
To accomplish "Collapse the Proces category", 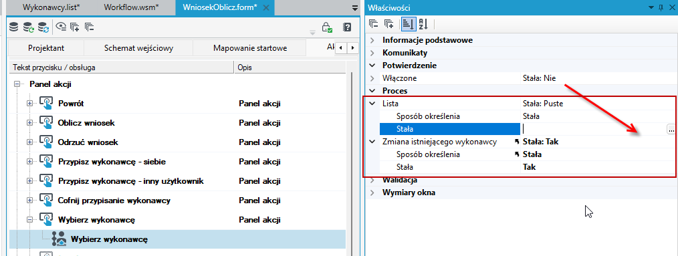I will click(372, 91).
